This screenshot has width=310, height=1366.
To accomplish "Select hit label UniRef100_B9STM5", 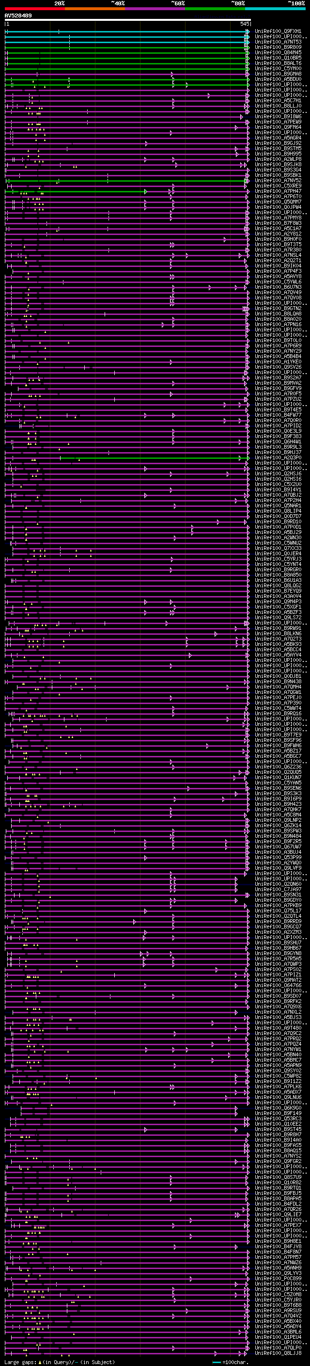I will coord(278,148).
